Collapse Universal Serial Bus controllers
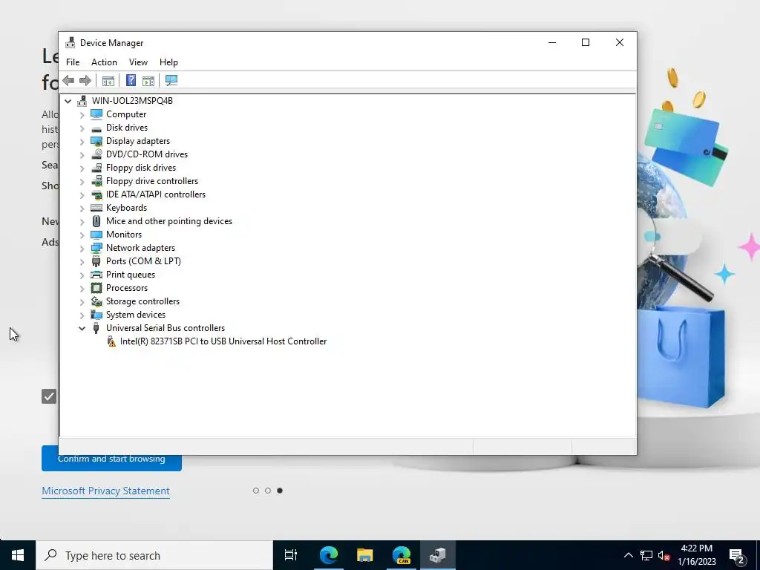Image resolution: width=760 pixels, height=570 pixels. coord(82,328)
